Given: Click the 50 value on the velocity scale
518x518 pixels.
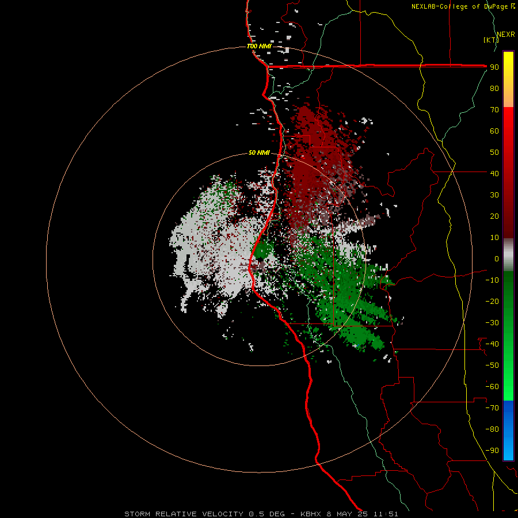Looking at the screenshot, I should (x=494, y=153).
